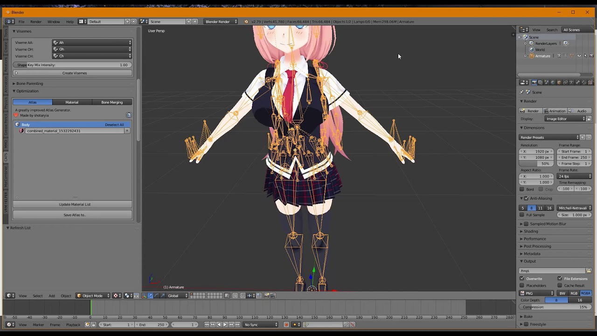Open the File menu
The image size is (597, 336).
point(21,21)
